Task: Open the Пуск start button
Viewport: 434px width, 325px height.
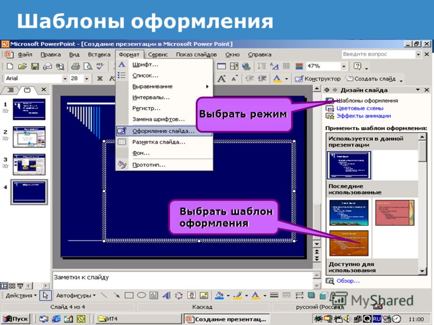Action: click(x=15, y=319)
